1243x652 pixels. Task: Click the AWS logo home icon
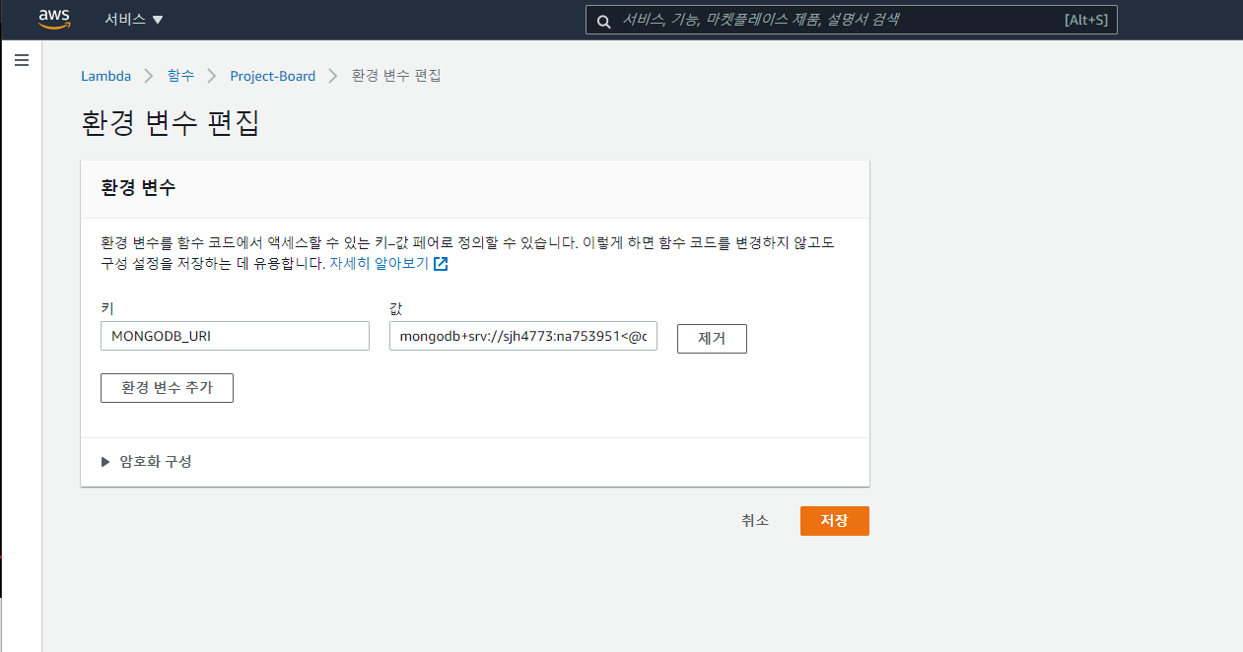(x=54, y=20)
